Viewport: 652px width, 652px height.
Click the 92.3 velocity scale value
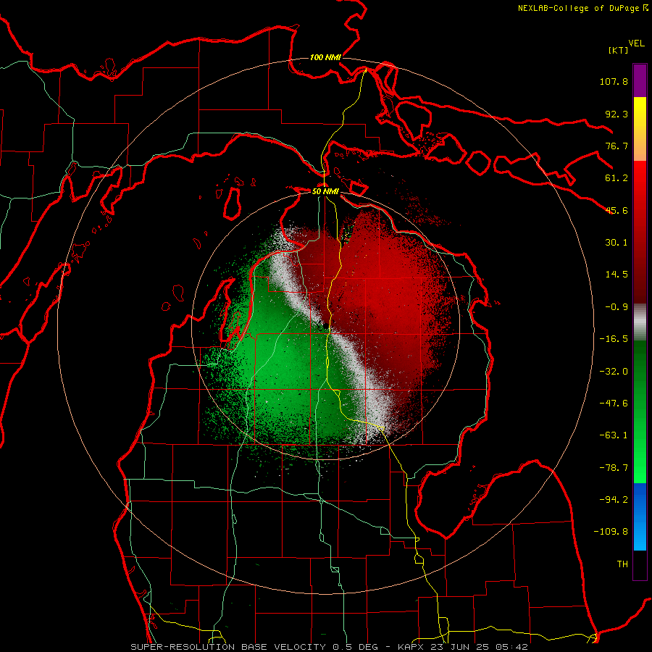pos(617,114)
